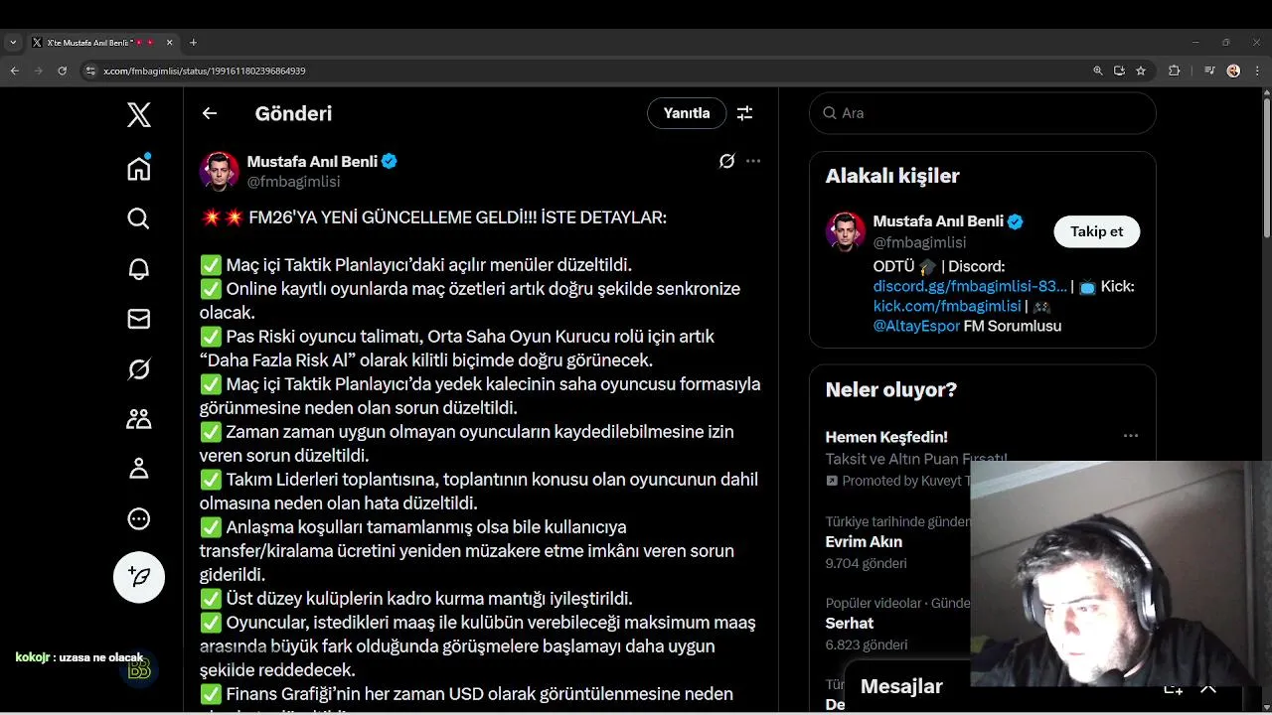This screenshot has height=715, width=1272.
Task: Open the Grok icon in sidebar
Action: click(139, 369)
